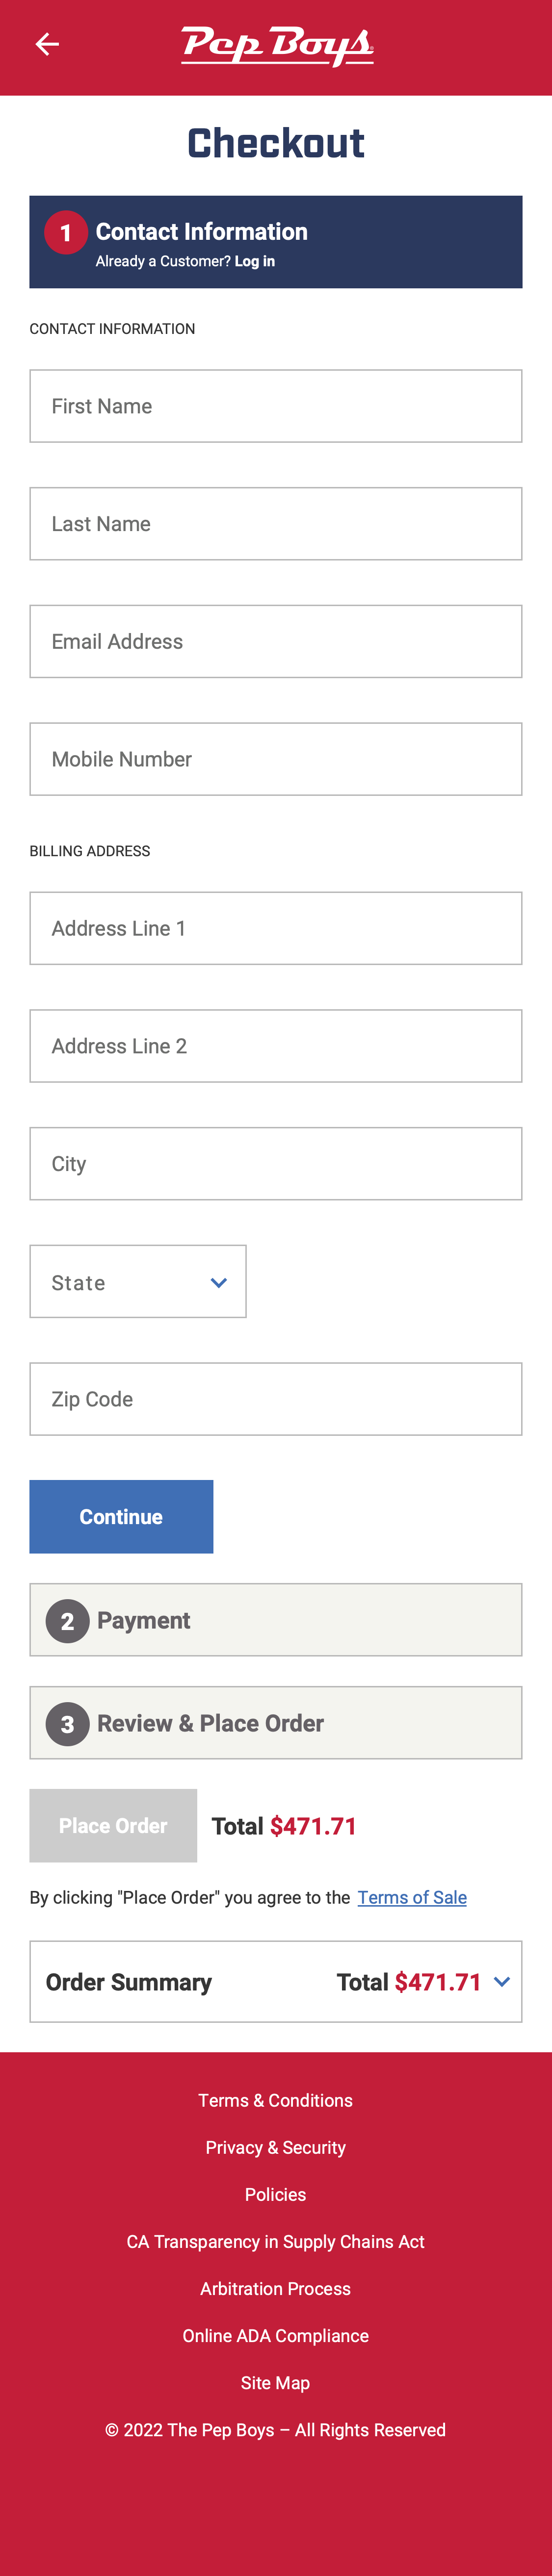Screen dimensions: 552x2576
Task: Click the grayed Place Order button
Action: tap(113, 1825)
